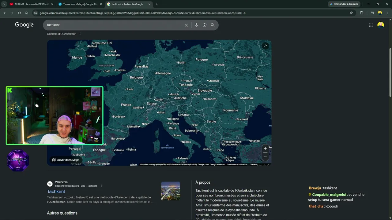The width and height of the screenshot is (392, 220).
Task: Click the Capitale d'Ouzbékistan subtitle
Action: pos(62,34)
